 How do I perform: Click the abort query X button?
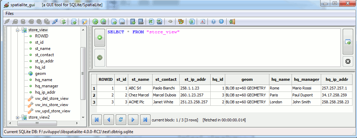click(348, 61)
